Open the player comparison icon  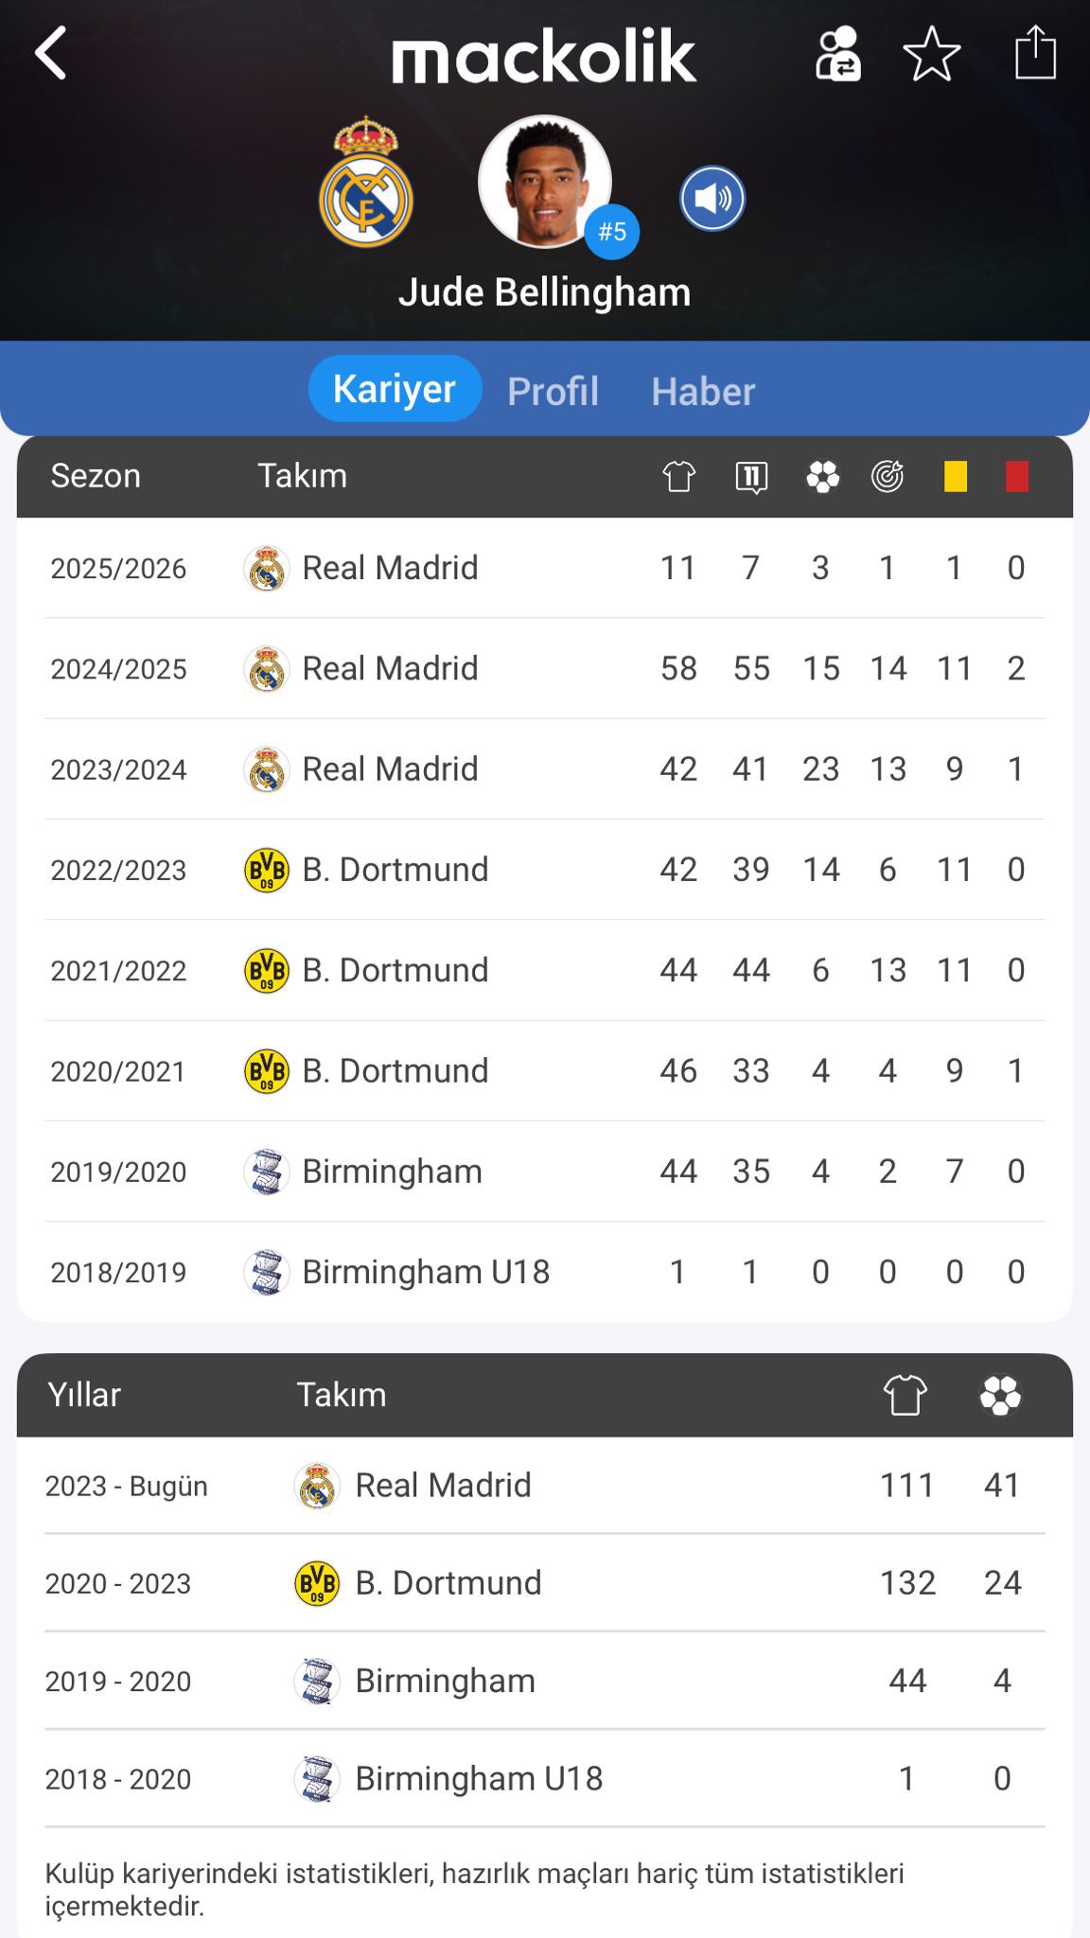pyautogui.click(x=838, y=54)
